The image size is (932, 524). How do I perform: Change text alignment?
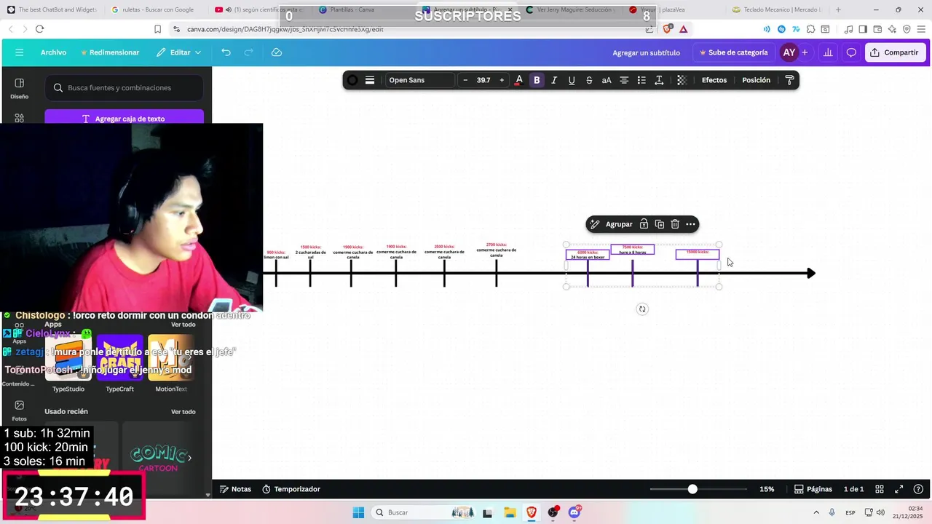624,80
